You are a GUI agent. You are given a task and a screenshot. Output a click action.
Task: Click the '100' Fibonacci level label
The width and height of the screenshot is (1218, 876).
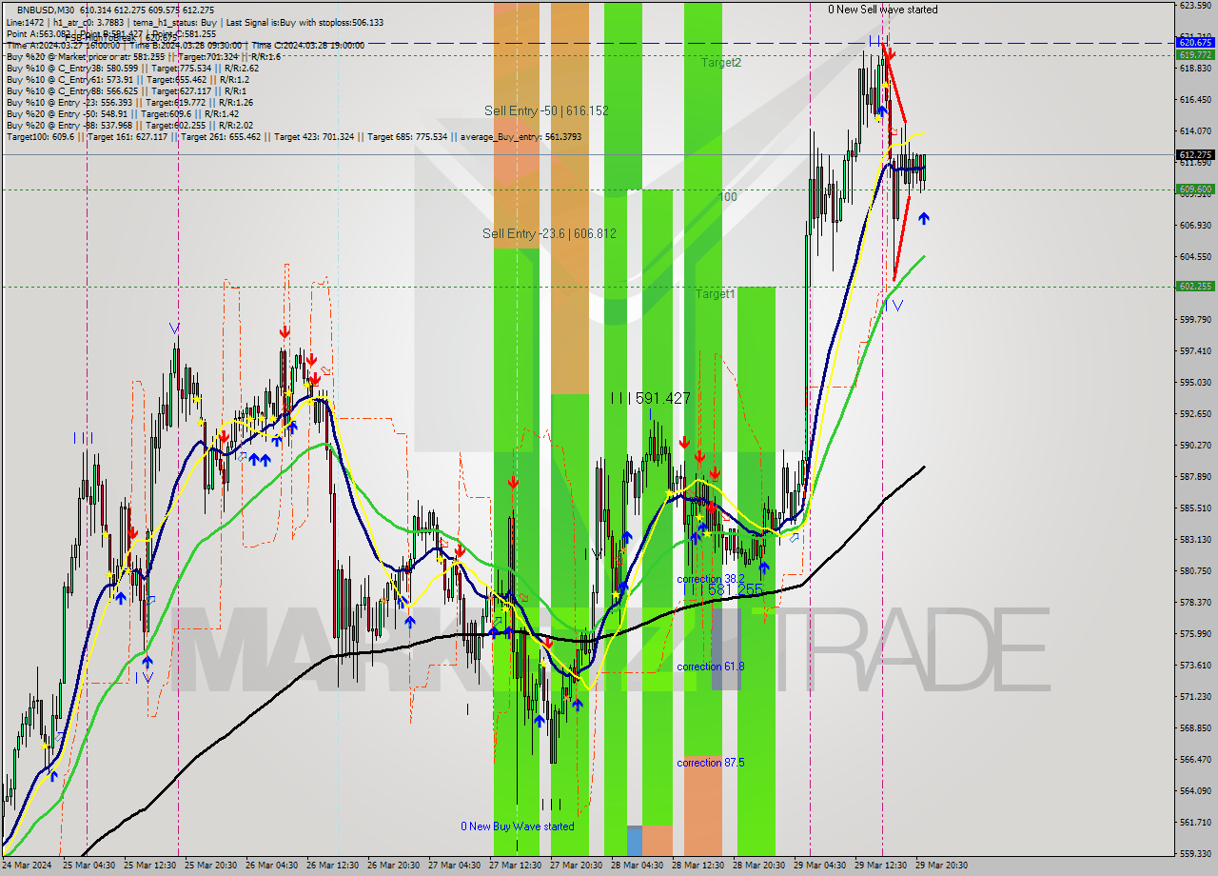point(728,196)
